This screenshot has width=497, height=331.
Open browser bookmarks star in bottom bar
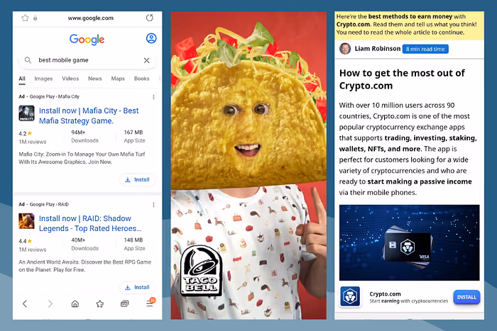tap(100, 304)
